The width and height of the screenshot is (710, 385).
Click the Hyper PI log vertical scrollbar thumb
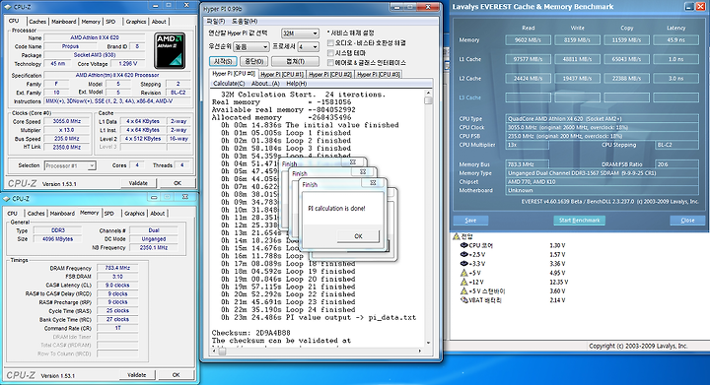click(x=428, y=100)
